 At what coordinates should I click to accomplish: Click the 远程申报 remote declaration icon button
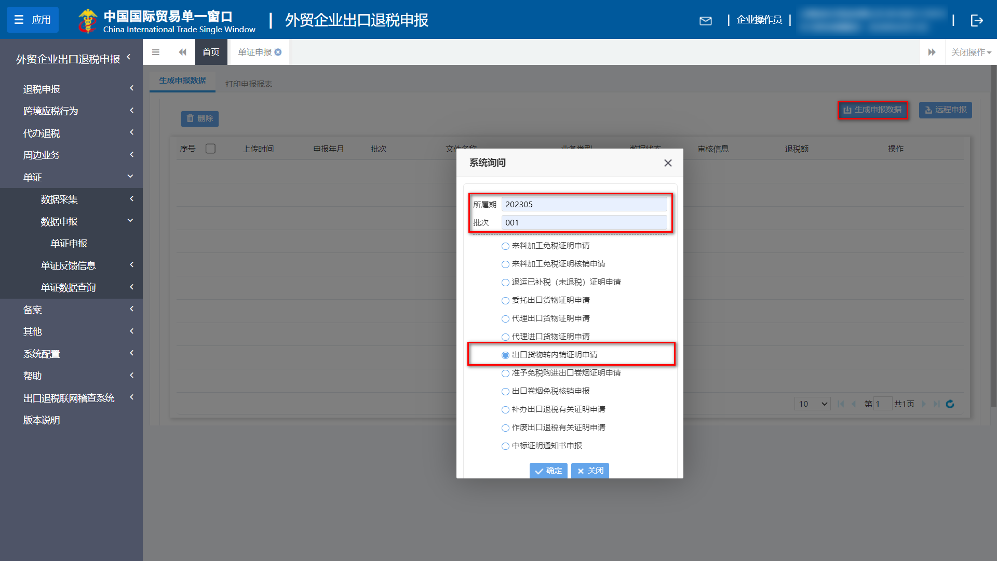coord(929,110)
